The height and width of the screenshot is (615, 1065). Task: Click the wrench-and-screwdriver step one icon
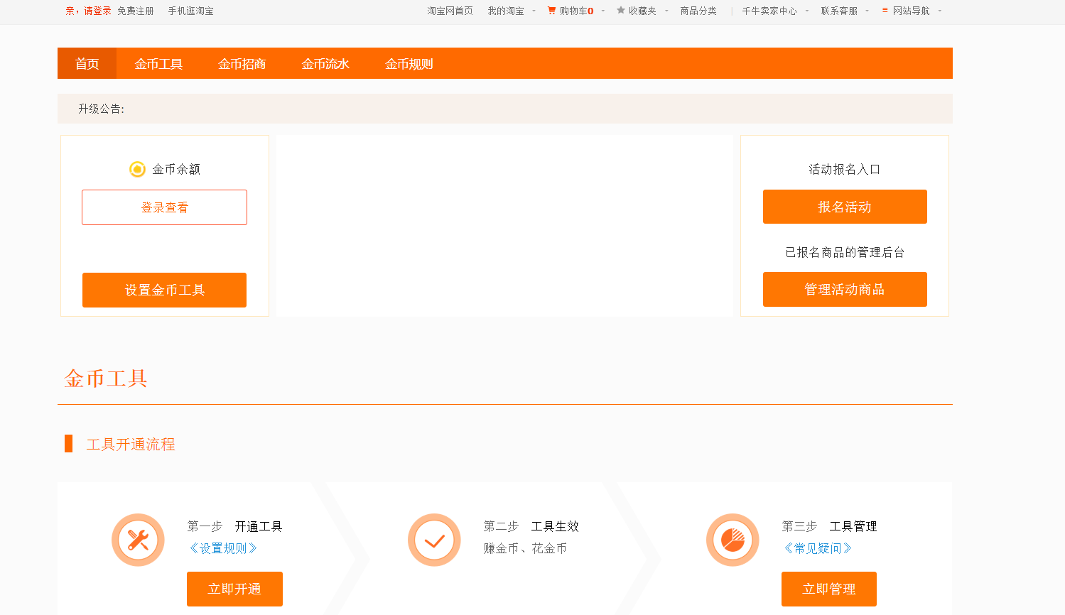pos(138,540)
